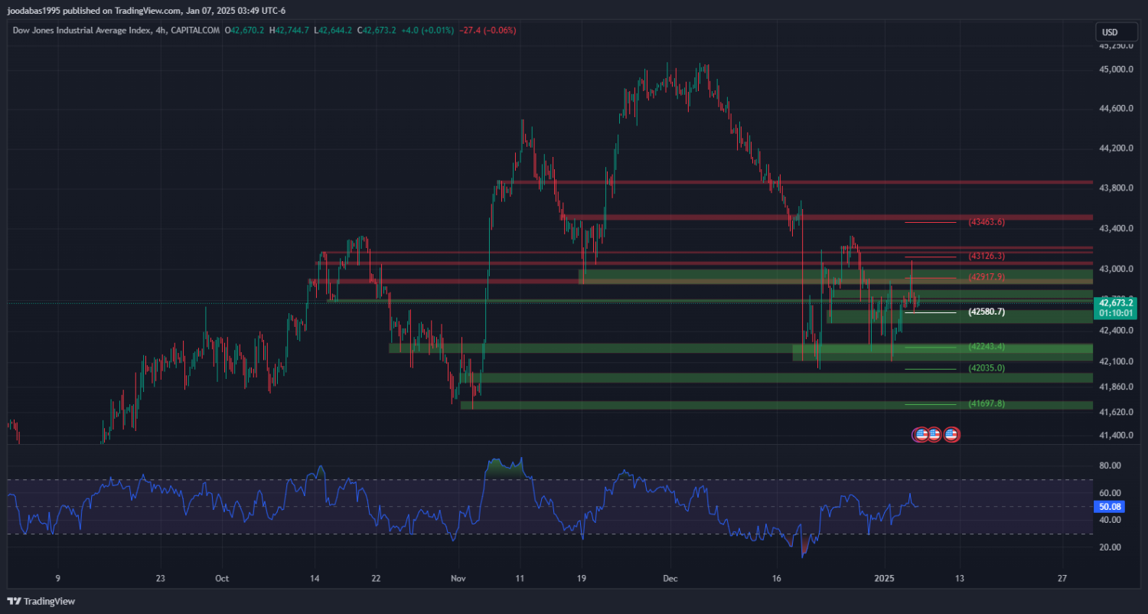
Task: Click the isolated rightmost US flag event icon
Action: tap(951, 435)
